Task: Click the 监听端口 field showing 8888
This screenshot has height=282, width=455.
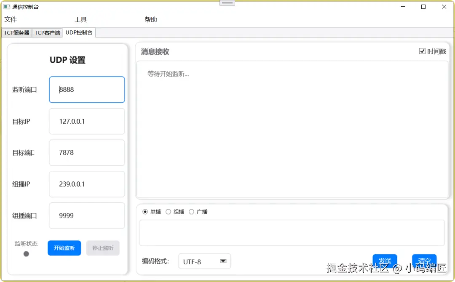Action: coord(87,90)
